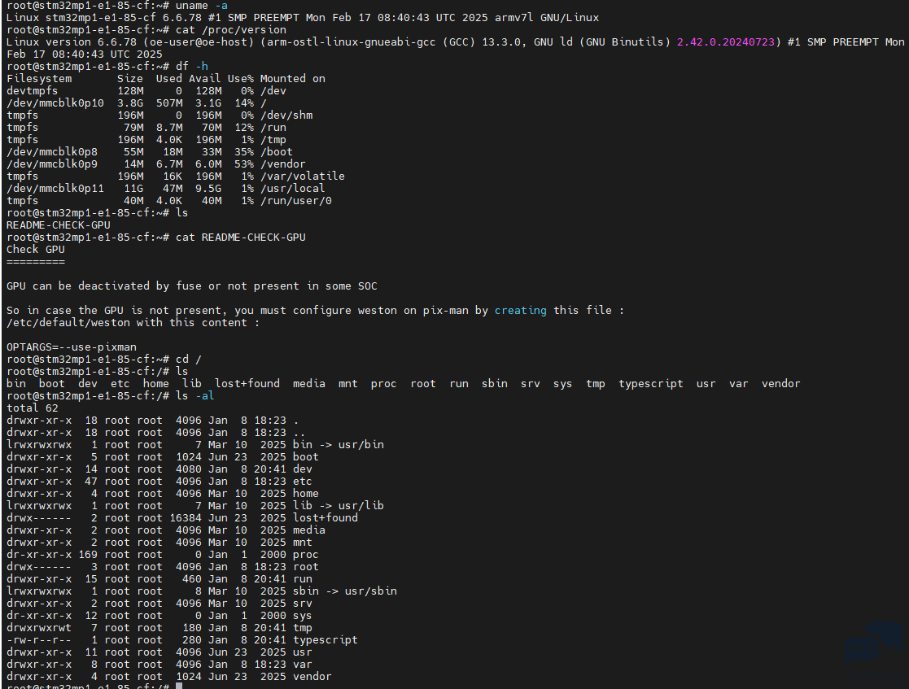Screen dimensions: 909x689
Task: Click the 'uname -a' command text
Action: [x=201, y=6]
